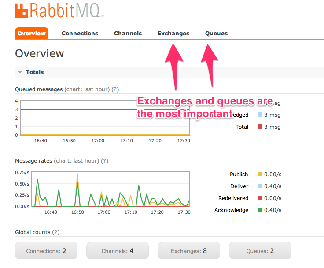This screenshot has height=268, width=324.
Task: Click the Publish rate value 0.00/s
Action: click(x=273, y=175)
